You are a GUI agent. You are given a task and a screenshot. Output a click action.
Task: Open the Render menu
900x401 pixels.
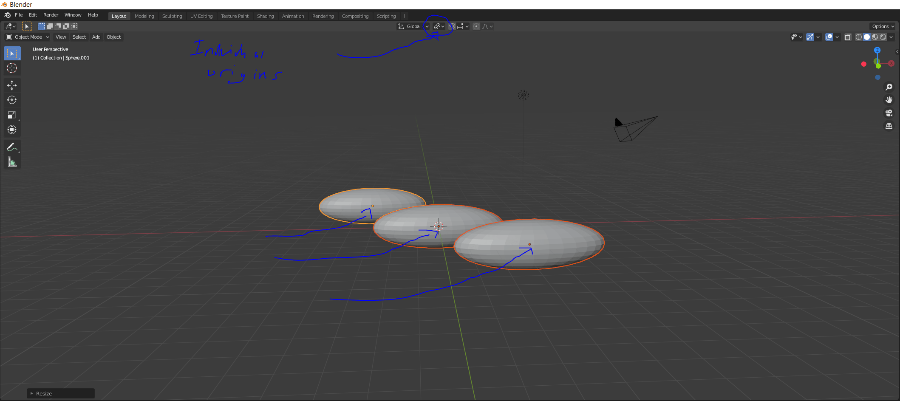(51, 14)
